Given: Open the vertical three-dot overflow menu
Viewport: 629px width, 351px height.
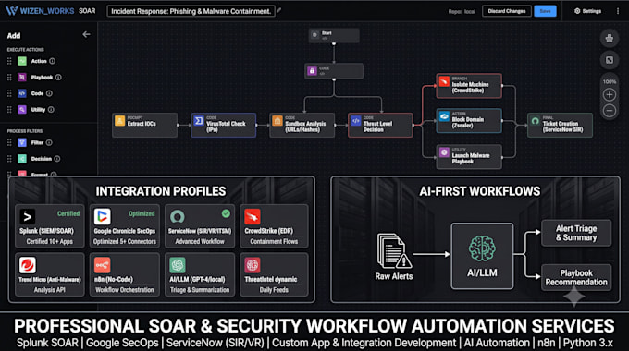Looking at the screenshot, I should coord(618,11).
